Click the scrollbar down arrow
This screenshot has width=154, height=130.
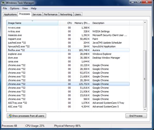click(x=145, y=109)
